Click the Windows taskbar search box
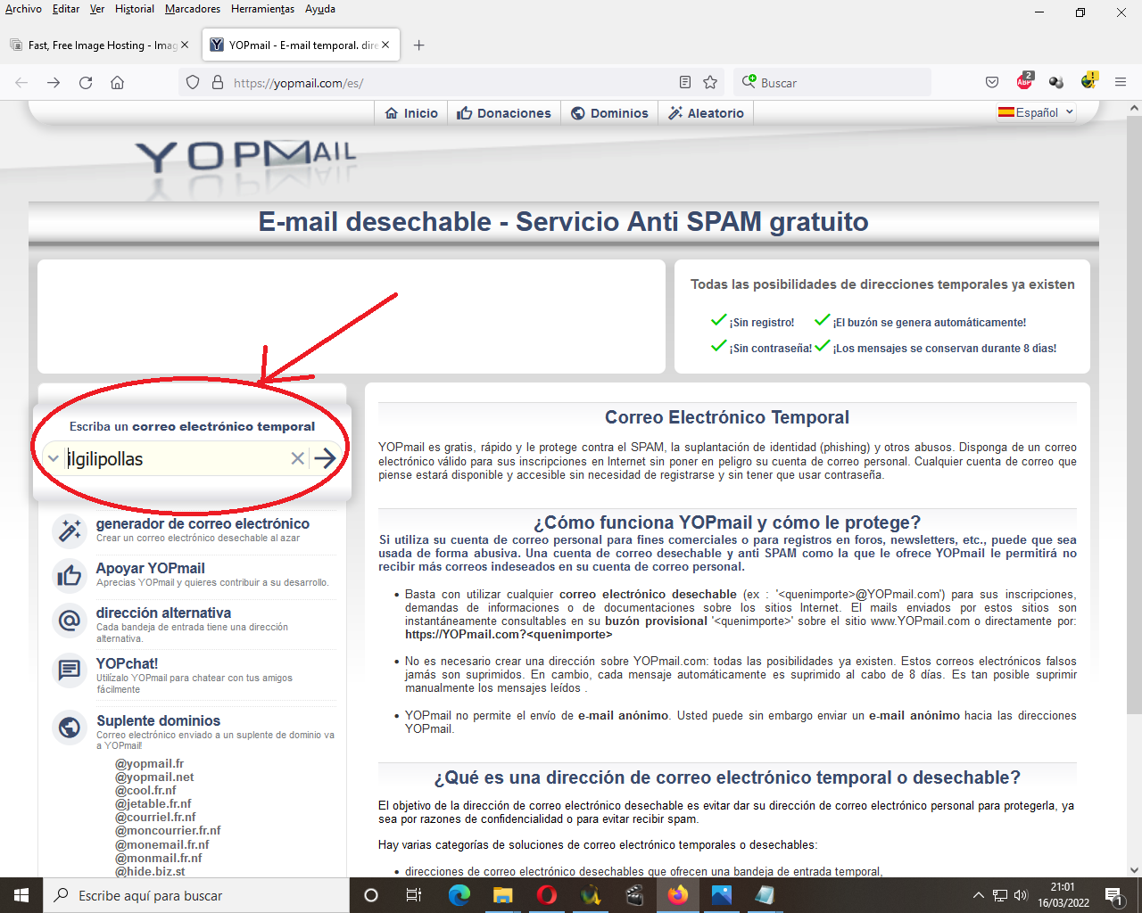Screen dimensions: 1142x913 pos(195,895)
